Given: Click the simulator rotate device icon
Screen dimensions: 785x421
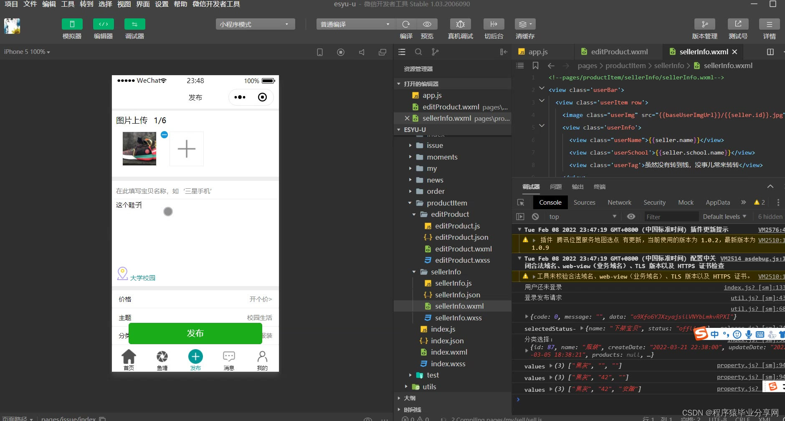Looking at the screenshot, I should click(320, 52).
